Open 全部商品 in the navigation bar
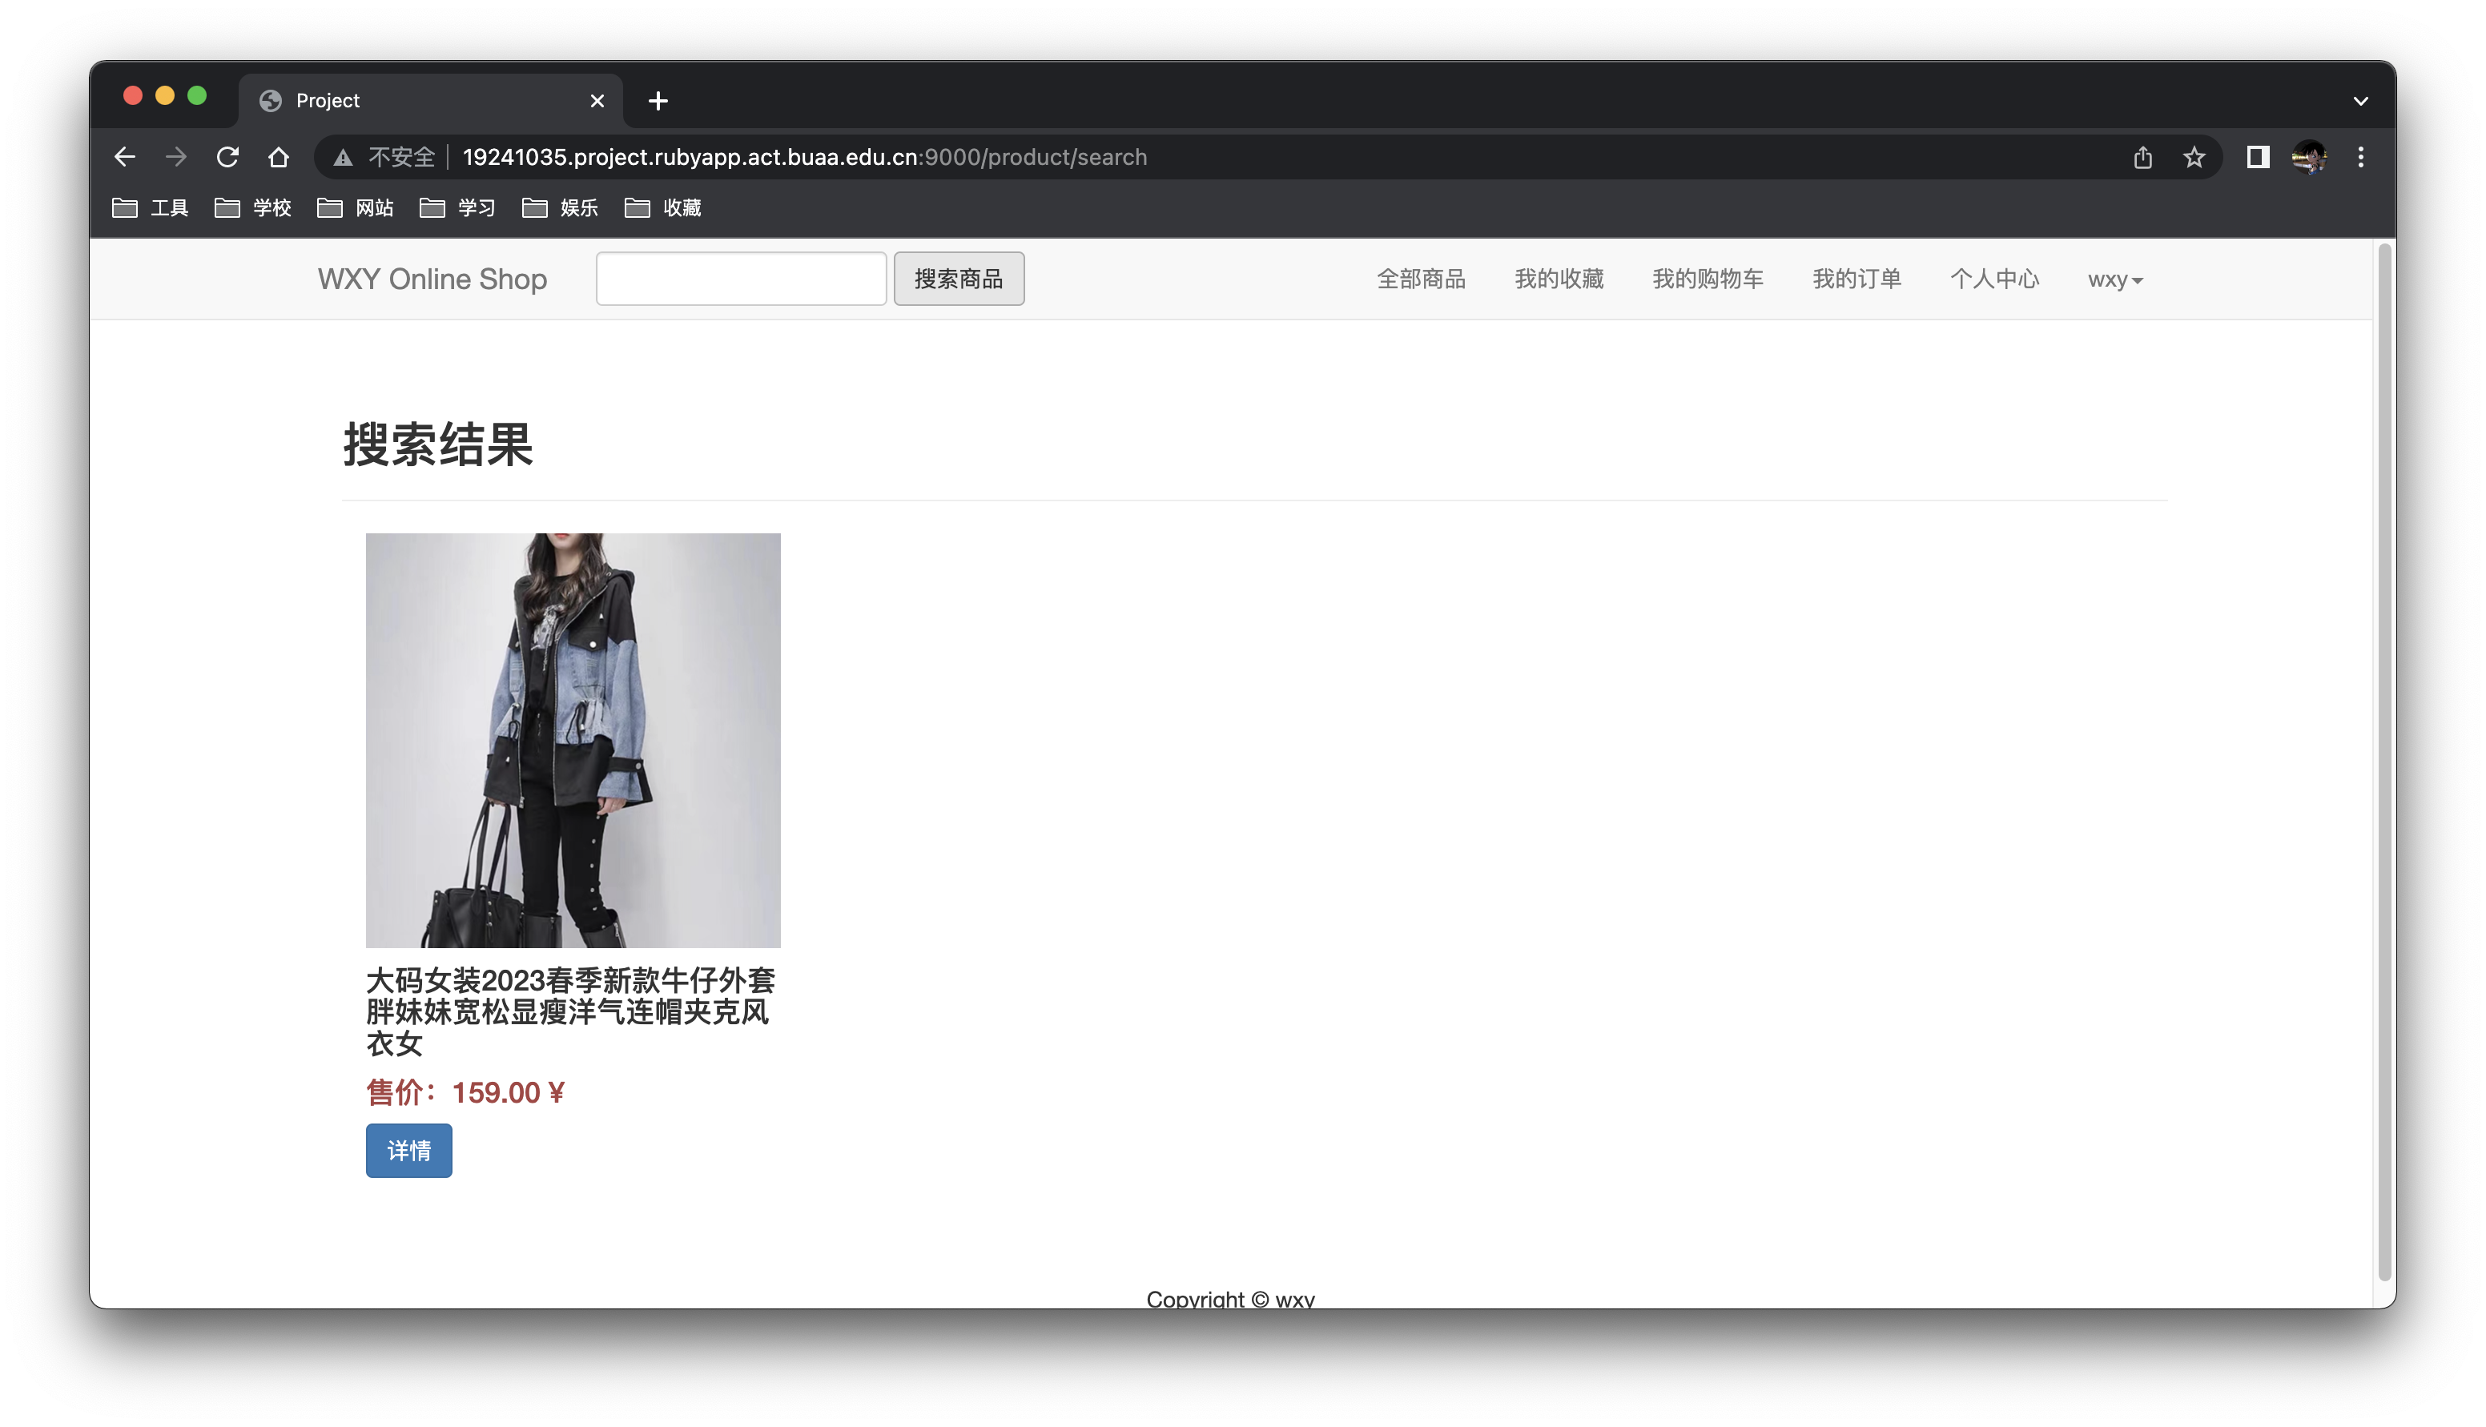This screenshot has width=2486, height=1427. tap(1421, 279)
